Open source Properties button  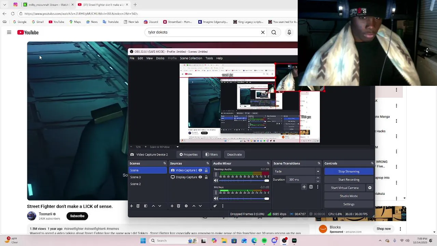tap(188, 155)
